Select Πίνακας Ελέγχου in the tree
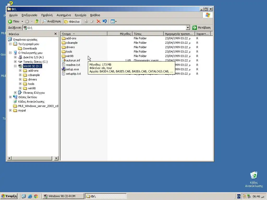 coord(34,93)
